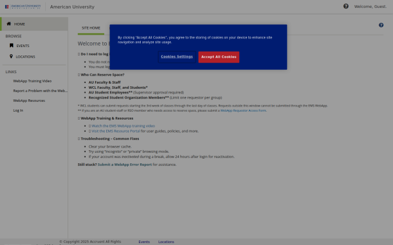Submit a WebApp Error Report link
The height and width of the screenshot is (245, 393).
coord(124,165)
